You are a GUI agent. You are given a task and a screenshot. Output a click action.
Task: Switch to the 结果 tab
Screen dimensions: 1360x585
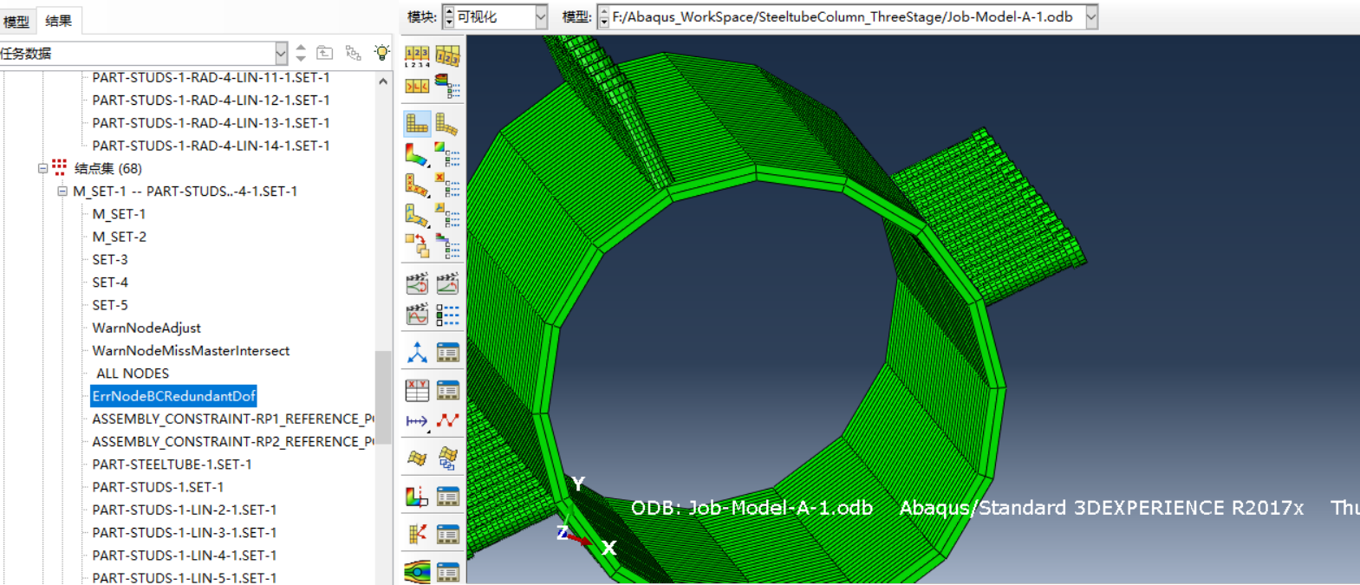point(59,22)
